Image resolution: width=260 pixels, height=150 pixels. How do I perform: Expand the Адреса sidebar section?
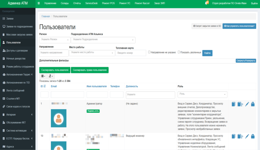coord(18,147)
